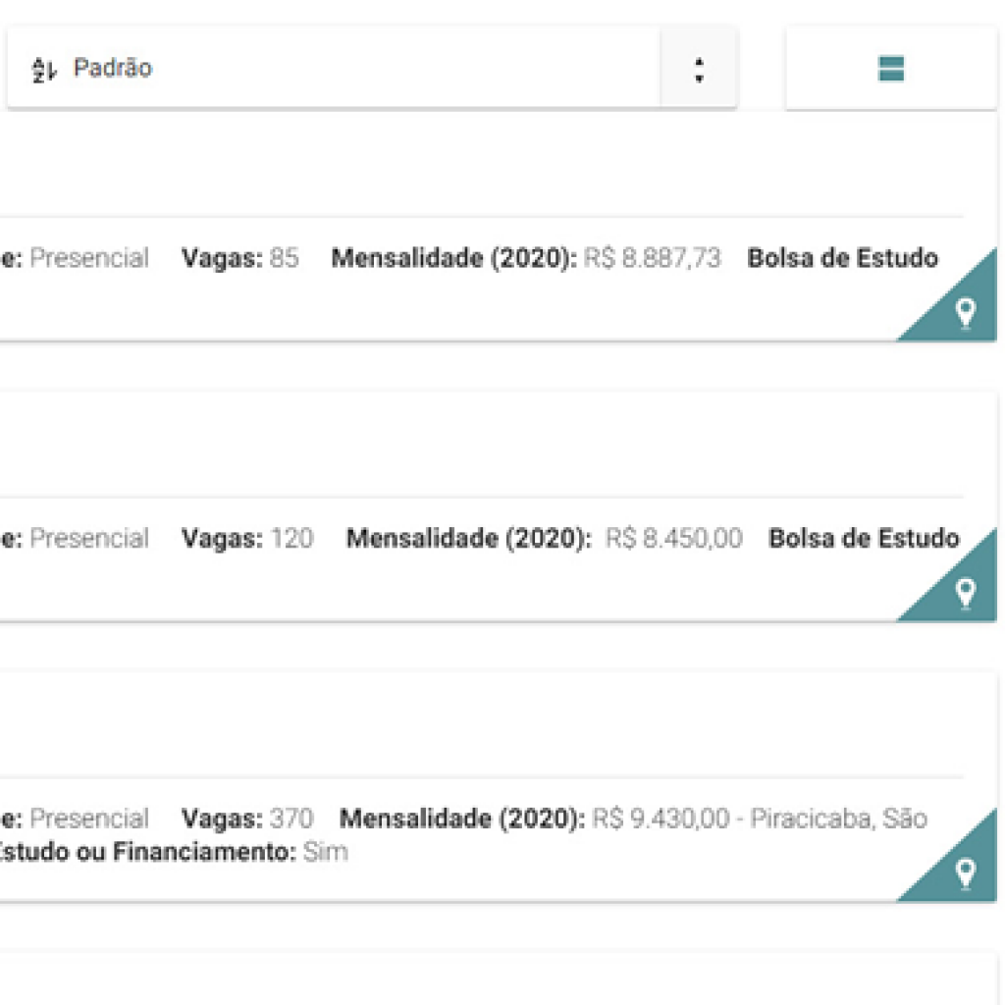
Task: Click the up-down arrows of sort selector
Action: click(x=698, y=70)
